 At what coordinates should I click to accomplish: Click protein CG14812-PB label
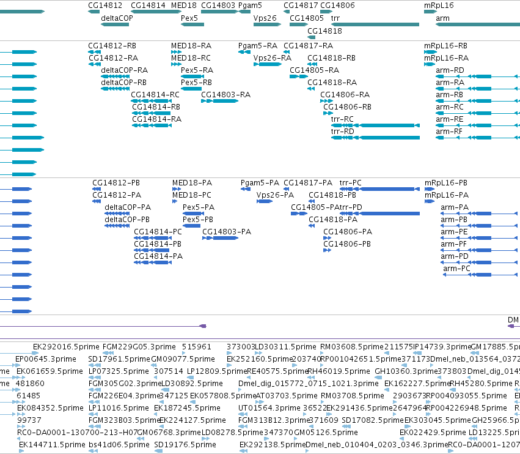pos(116,183)
